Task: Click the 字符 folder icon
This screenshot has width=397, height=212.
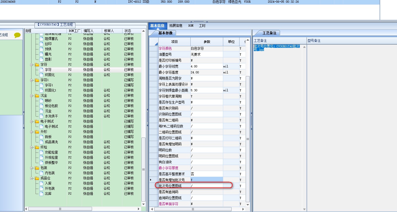Action: (37, 65)
